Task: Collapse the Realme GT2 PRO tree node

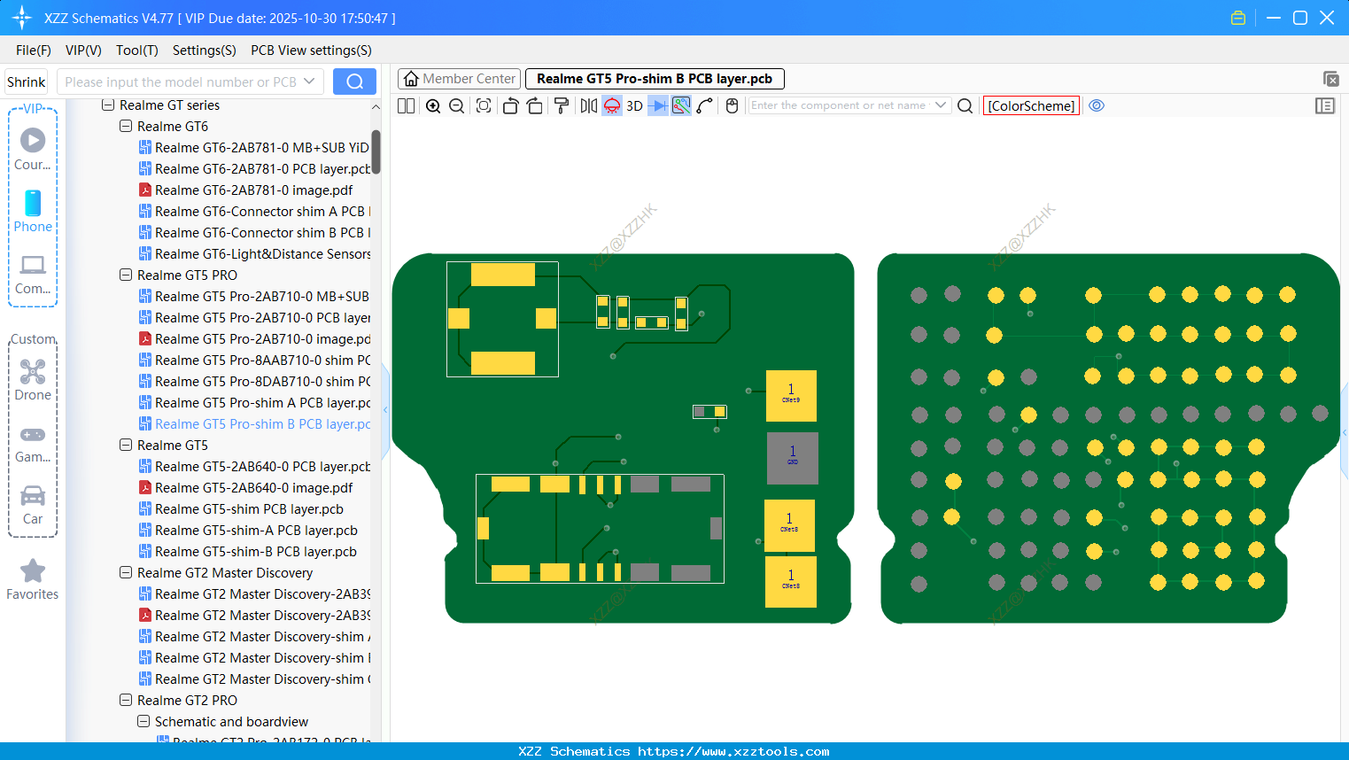Action: coord(126,701)
